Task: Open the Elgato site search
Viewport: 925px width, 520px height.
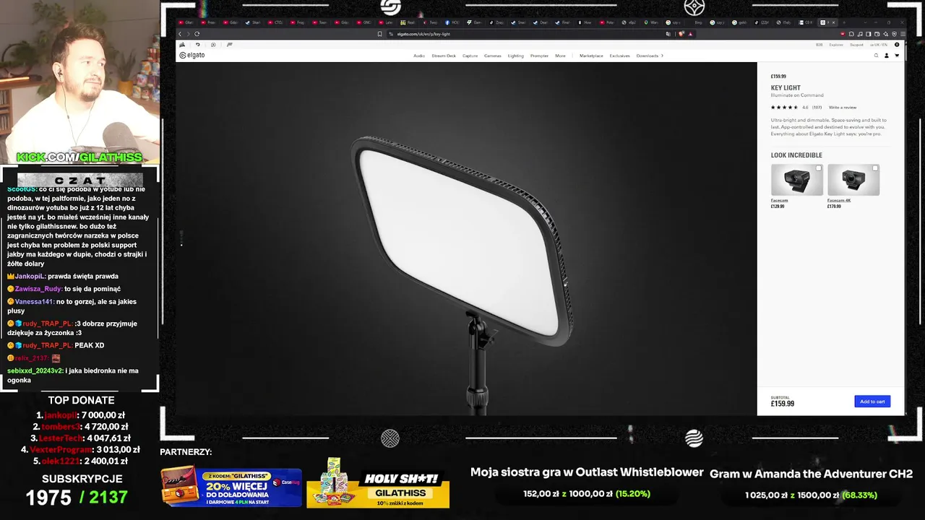Action: point(876,56)
